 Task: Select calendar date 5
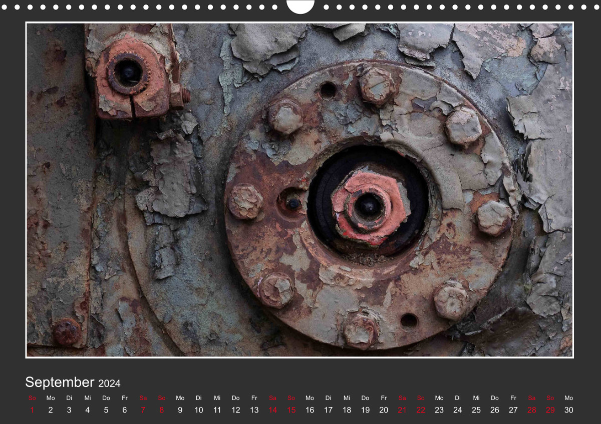click(x=106, y=410)
